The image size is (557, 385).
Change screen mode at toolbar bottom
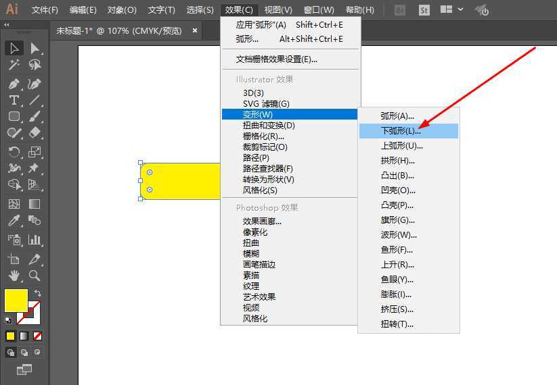24,369
